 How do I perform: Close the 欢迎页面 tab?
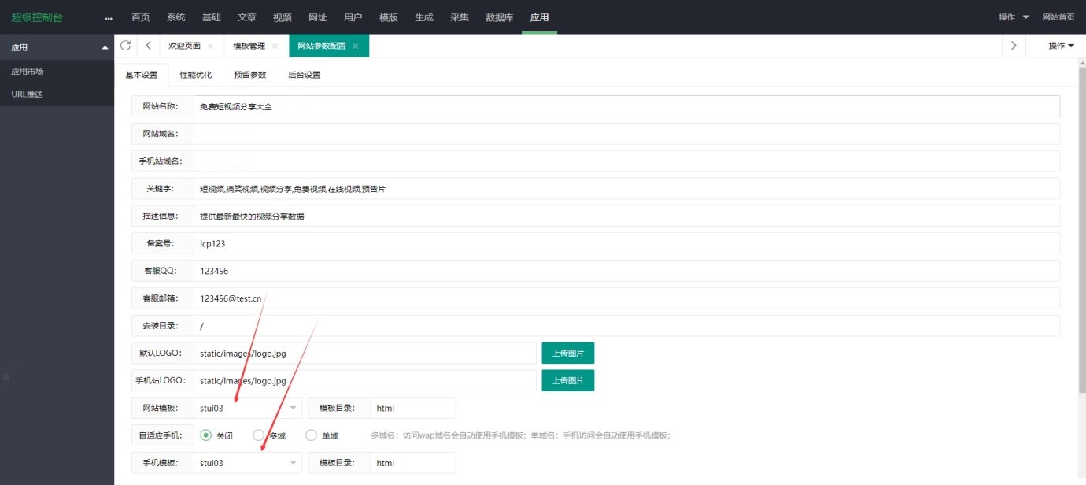pos(210,46)
